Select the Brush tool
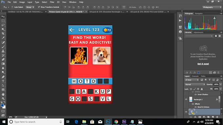The width and height of the screenshot is (223, 125). [3, 47]
